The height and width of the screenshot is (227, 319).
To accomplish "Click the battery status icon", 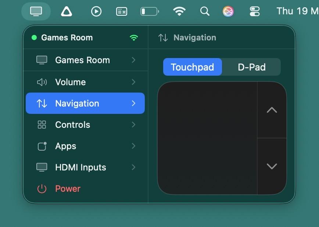I will pos(150,11).
